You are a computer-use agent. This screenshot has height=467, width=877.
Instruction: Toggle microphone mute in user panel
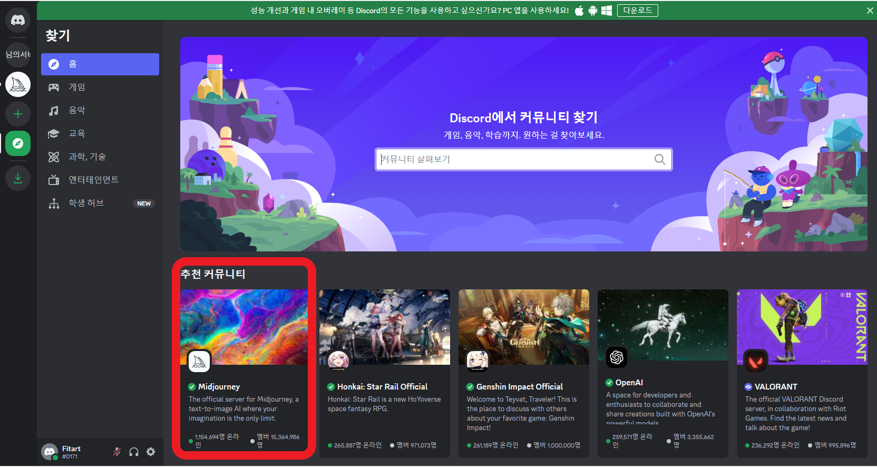[x=117, y=452]
